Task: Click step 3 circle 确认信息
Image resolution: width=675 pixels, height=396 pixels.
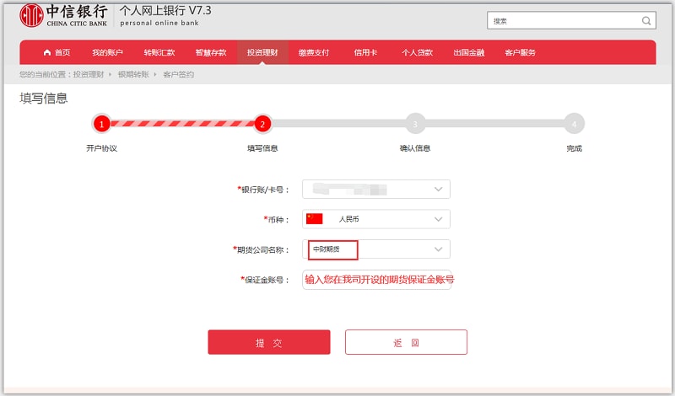Action: [x=414, y=124]
